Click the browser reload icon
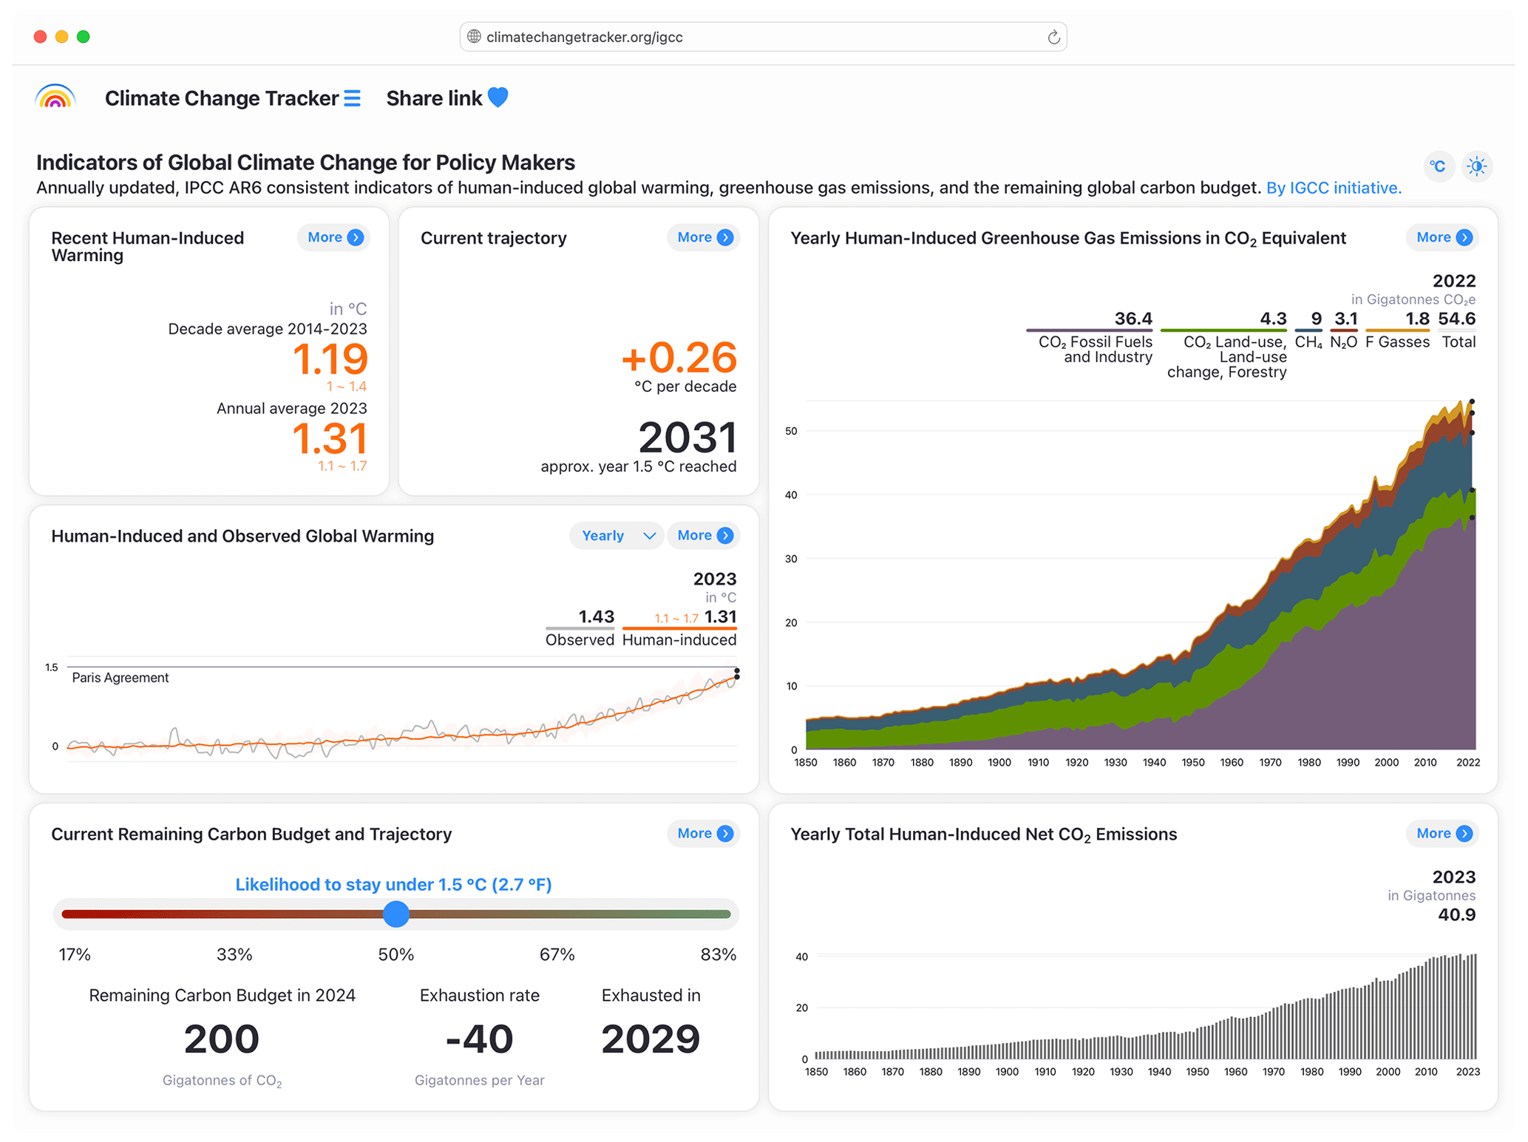This screenshot has width=1528, height=1142. tap(1053, 37)
